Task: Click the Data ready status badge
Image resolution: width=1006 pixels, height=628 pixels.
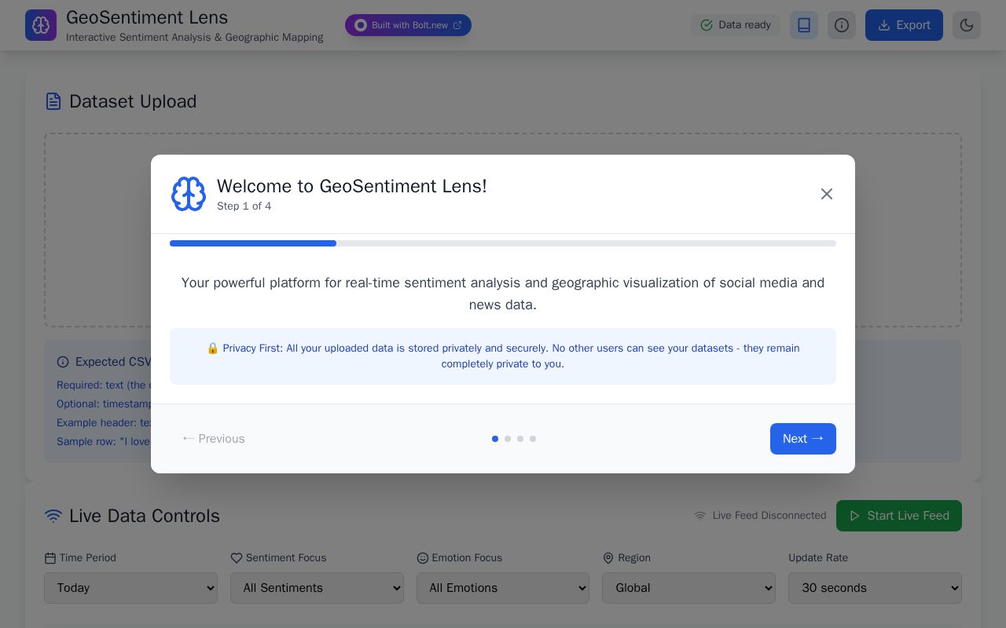Action: [x=736, y=25]
